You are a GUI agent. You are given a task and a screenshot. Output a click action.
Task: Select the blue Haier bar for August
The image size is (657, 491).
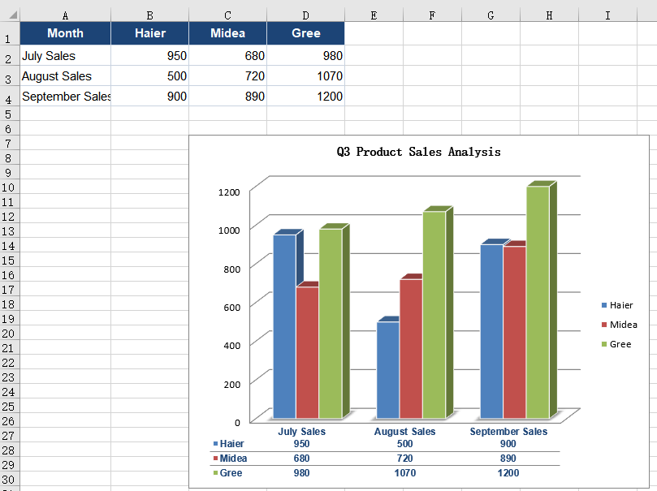tap(388, 370)
